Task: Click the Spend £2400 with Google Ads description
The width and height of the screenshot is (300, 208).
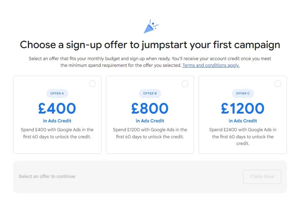Action: tap(242, 137)
